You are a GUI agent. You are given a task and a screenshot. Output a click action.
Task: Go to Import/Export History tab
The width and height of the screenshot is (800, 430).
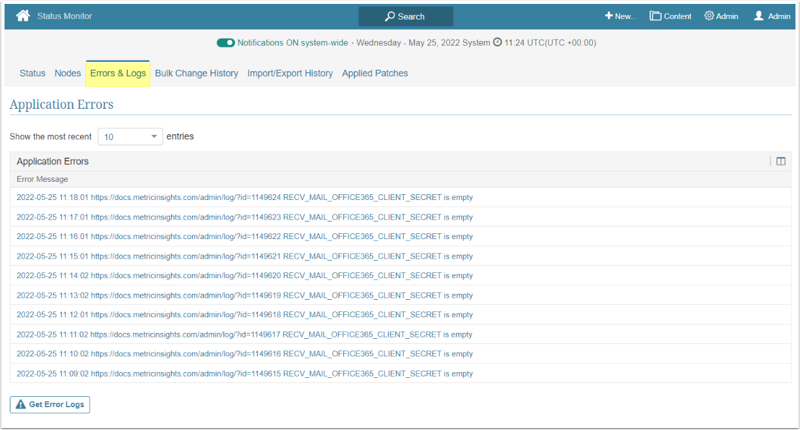click(290, 74)
